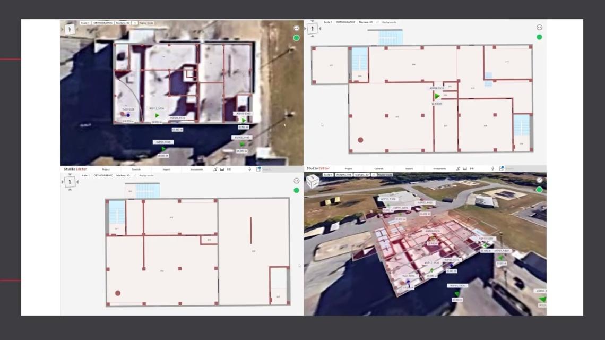This screenshot has width=605, height=340.
Task: Open the notification icon with blue dot above the perspective view
Action: click(x=500, y=169)
